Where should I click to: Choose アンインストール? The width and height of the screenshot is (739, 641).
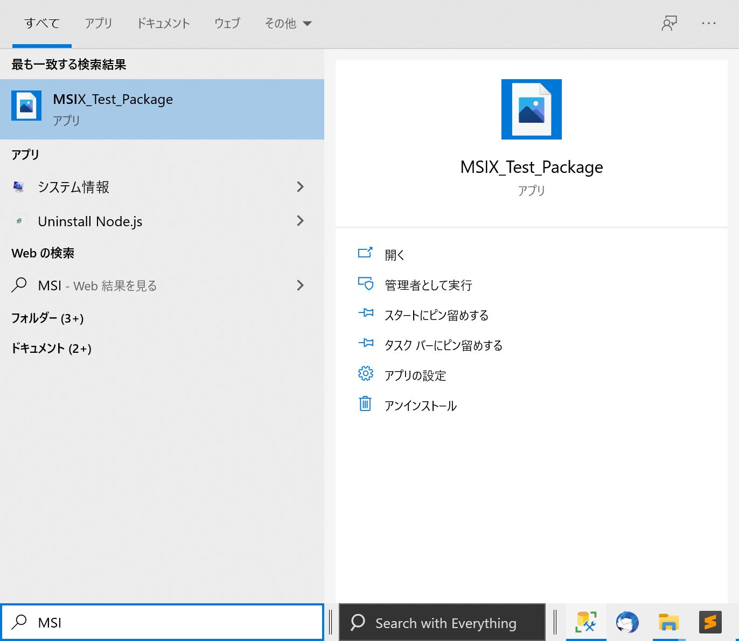click(x=421, y=406)
